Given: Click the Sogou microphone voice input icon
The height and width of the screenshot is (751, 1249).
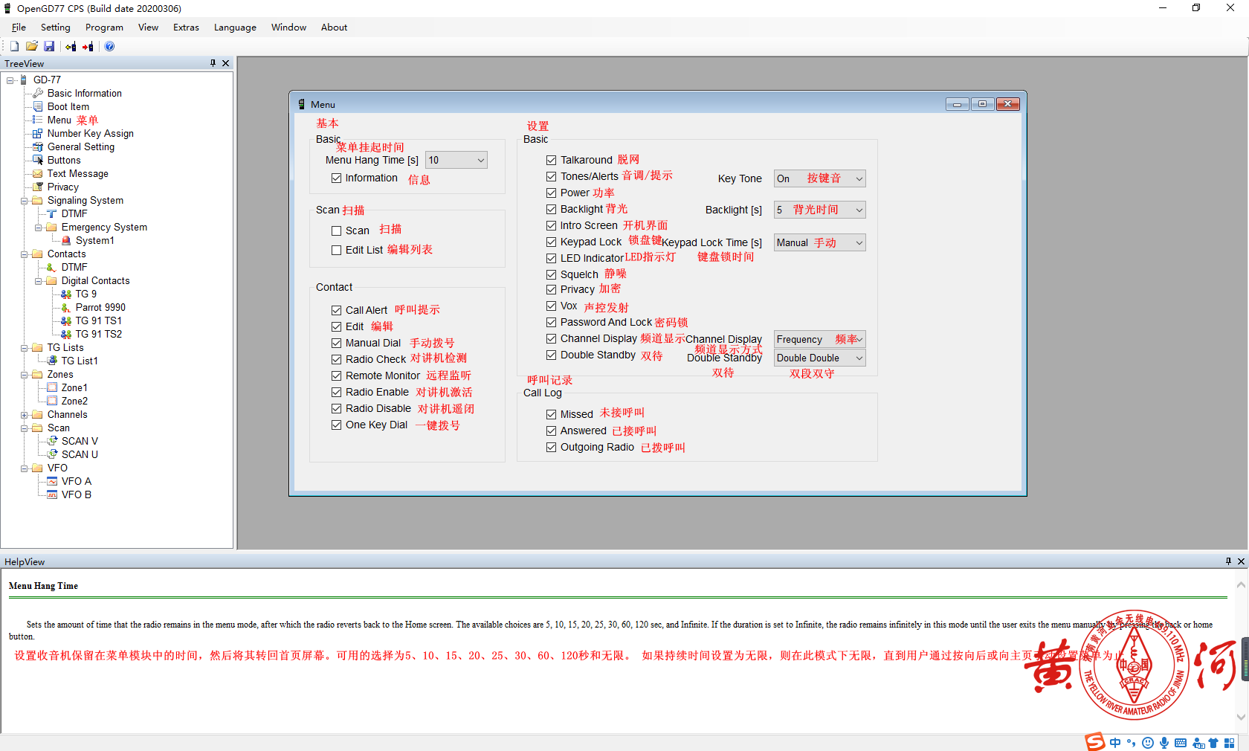Looking at the screenshot, I should coord(1164,743).
